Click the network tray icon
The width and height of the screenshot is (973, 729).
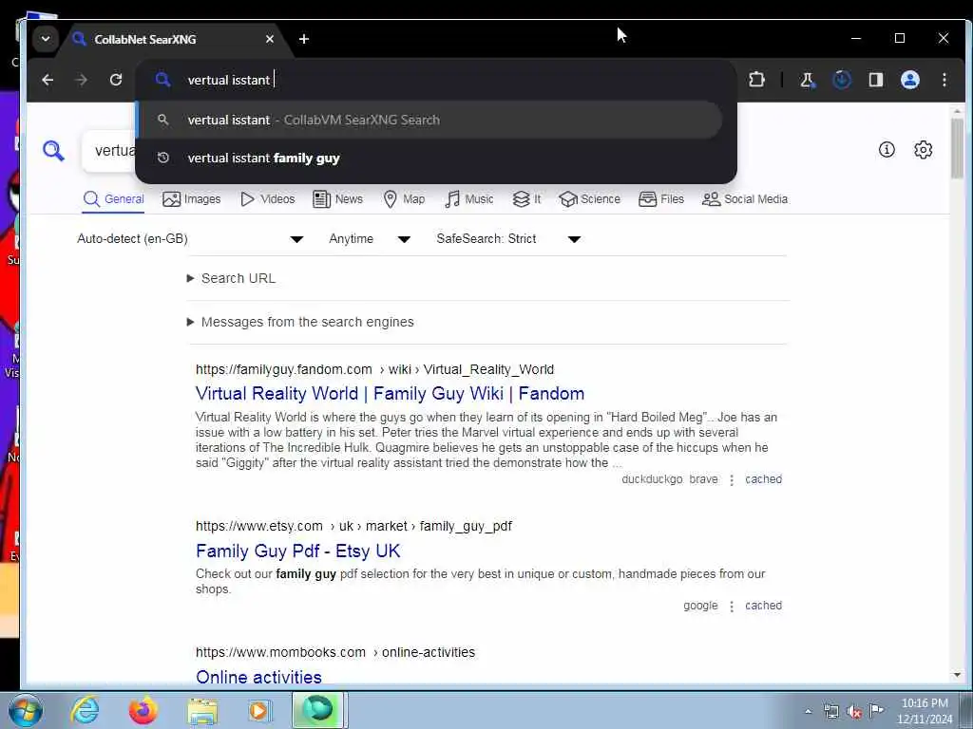click(x=831, y=712)
